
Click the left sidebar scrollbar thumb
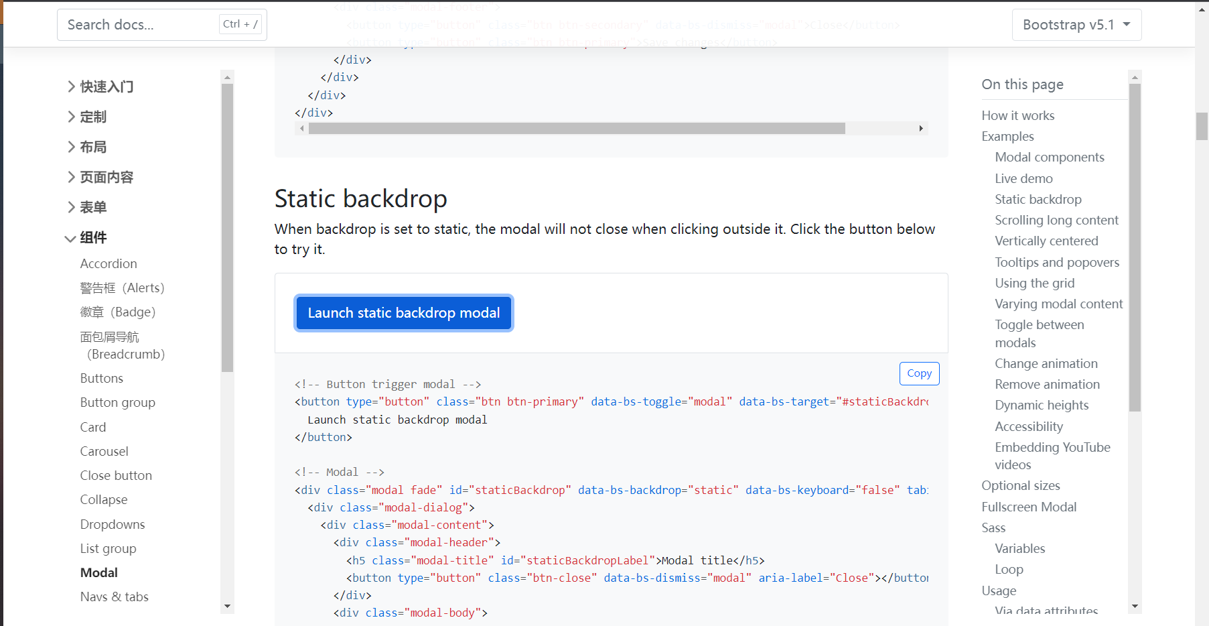[228, 227]
